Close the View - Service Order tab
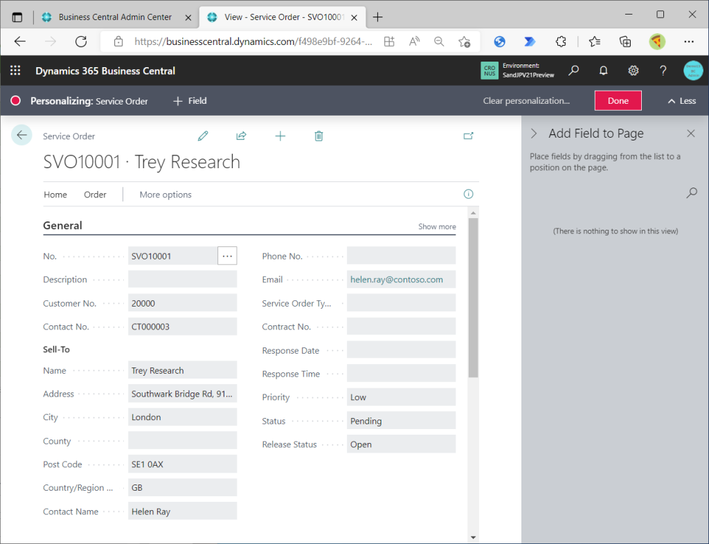 [354, 17]
